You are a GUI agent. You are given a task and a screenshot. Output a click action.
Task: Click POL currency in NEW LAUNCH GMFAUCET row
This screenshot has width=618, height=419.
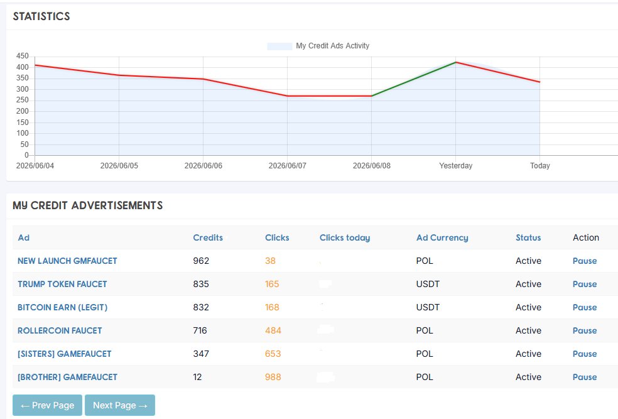[x=425, y=261]
